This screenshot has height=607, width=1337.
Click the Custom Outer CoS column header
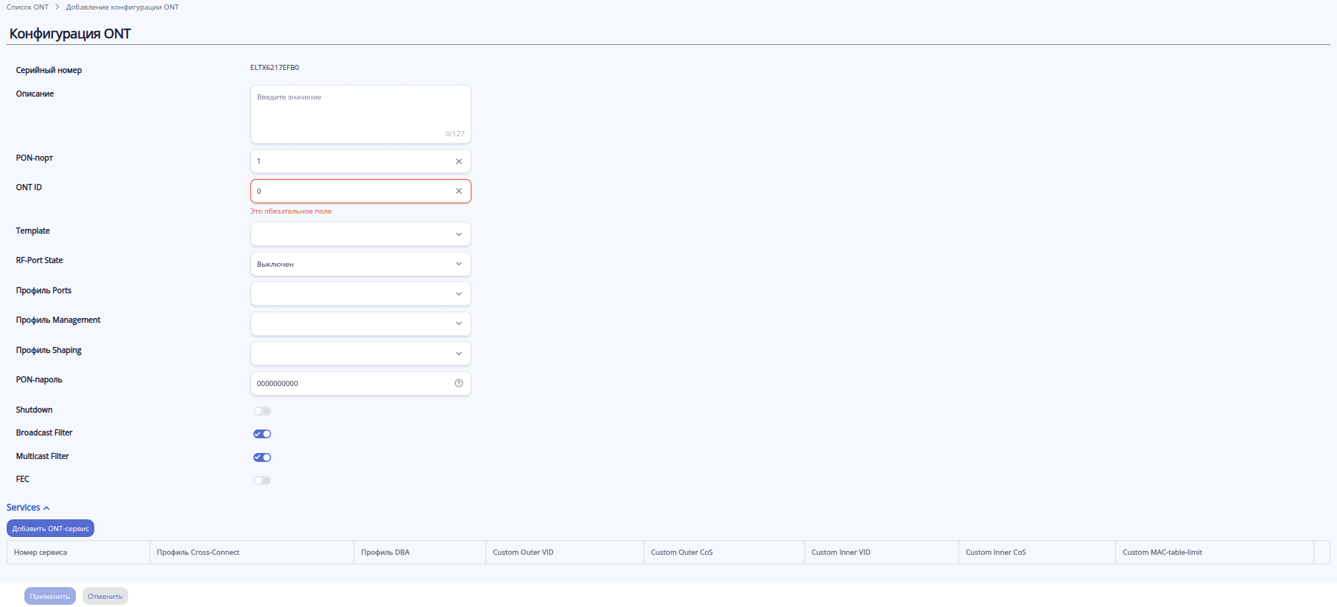tap(724, 552)
